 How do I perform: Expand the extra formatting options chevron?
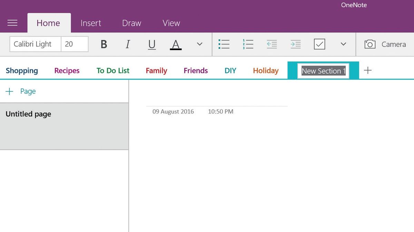tap(199, 44)
